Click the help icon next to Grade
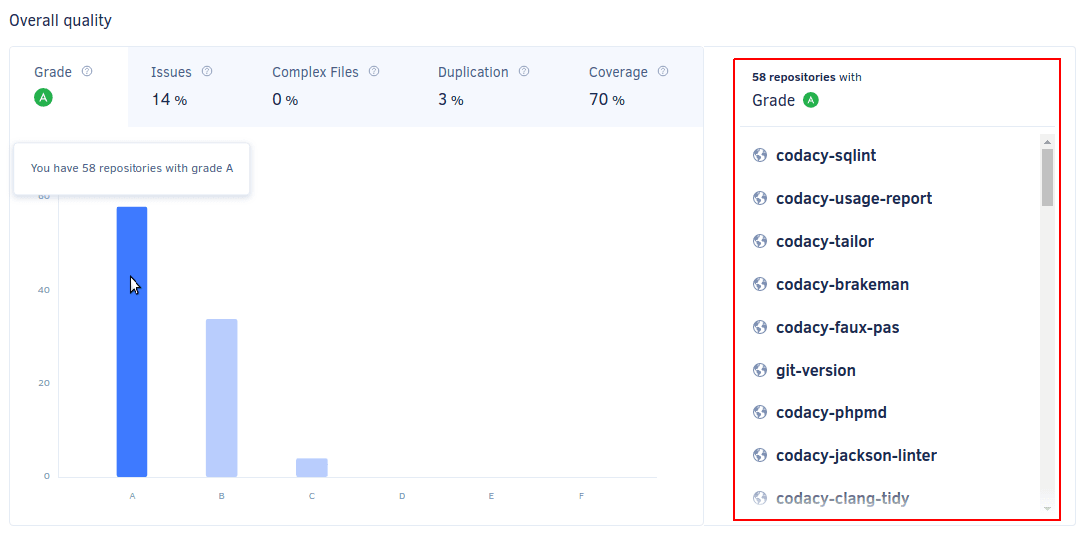The image size is (1089, 536). (x=87, y=72)
